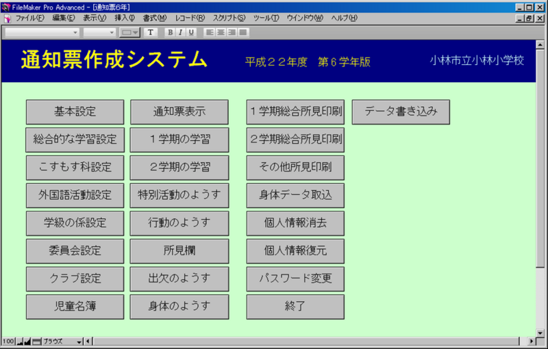Click the Bold formatting icon
This screenshot has width=548, height=349.
click(x=170, y=32)
